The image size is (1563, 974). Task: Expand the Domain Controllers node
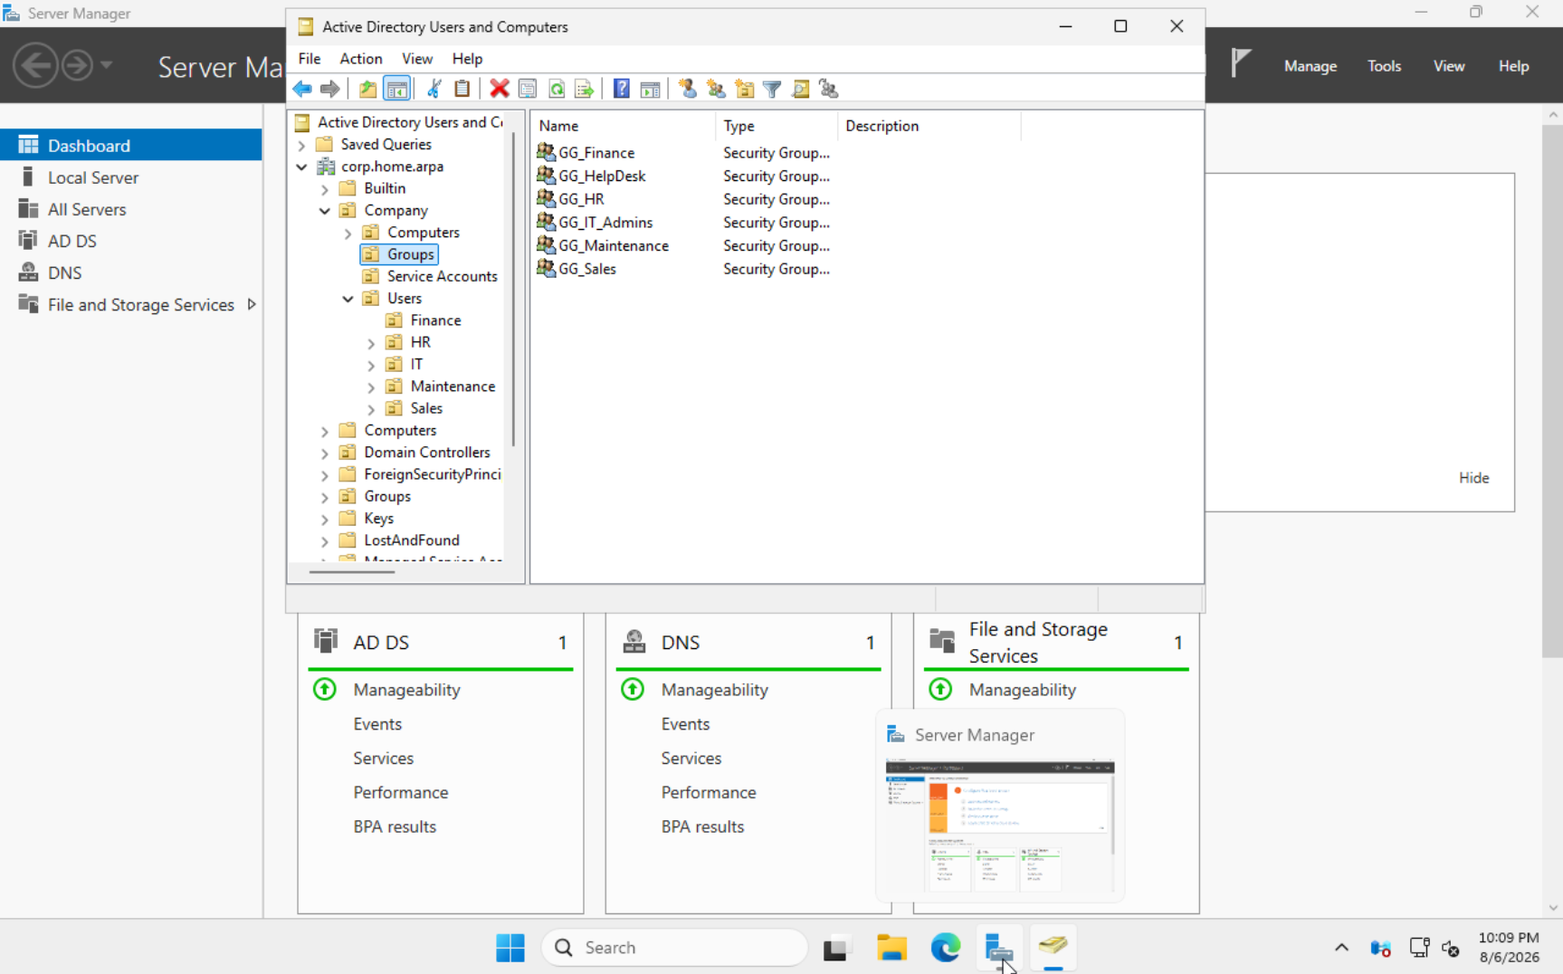[x=325, y=454]
